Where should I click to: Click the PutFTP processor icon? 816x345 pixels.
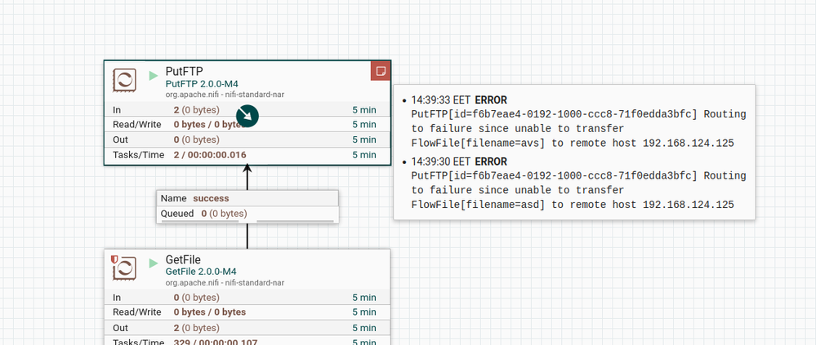(x=125, y=81)
